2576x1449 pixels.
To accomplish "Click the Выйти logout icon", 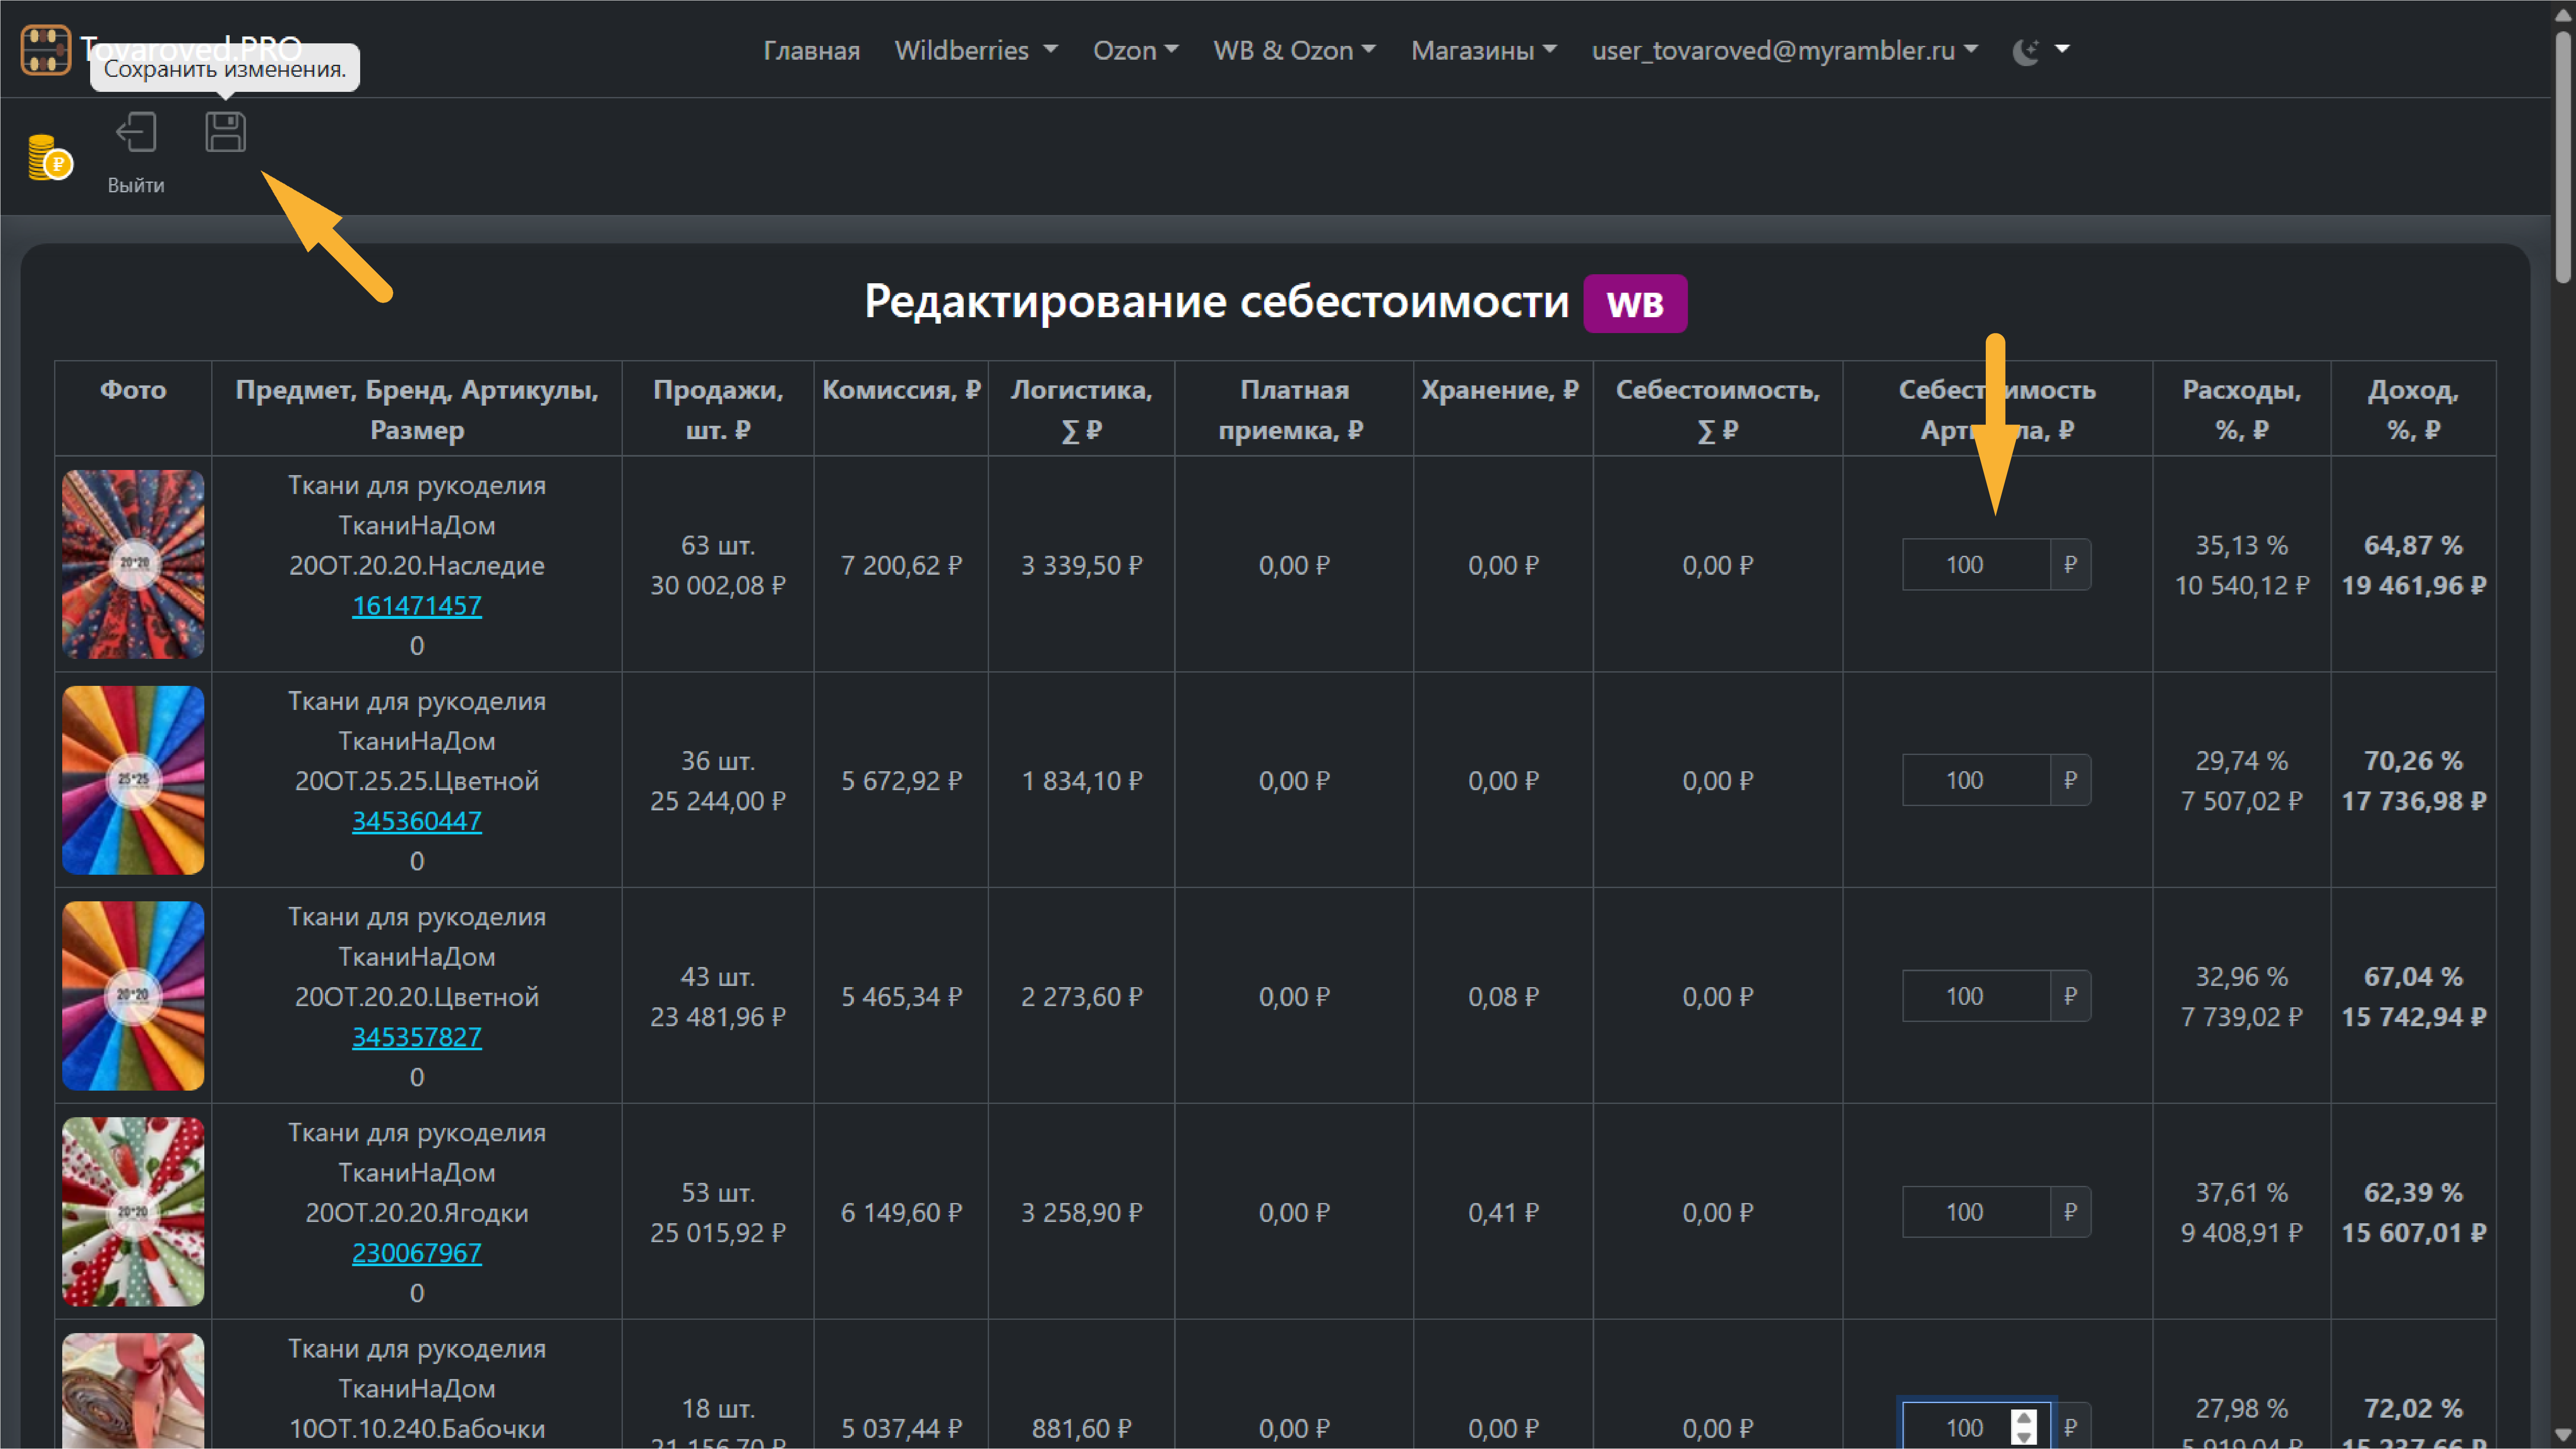I will click(x=136, y=132).
